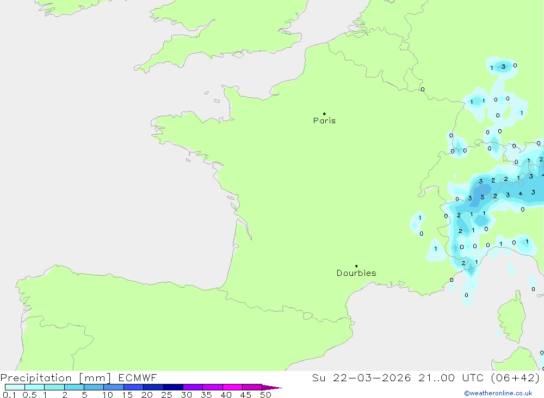
Task: Pick the magenta swatch between 40 and 45
Action: [x=232, y=387]
